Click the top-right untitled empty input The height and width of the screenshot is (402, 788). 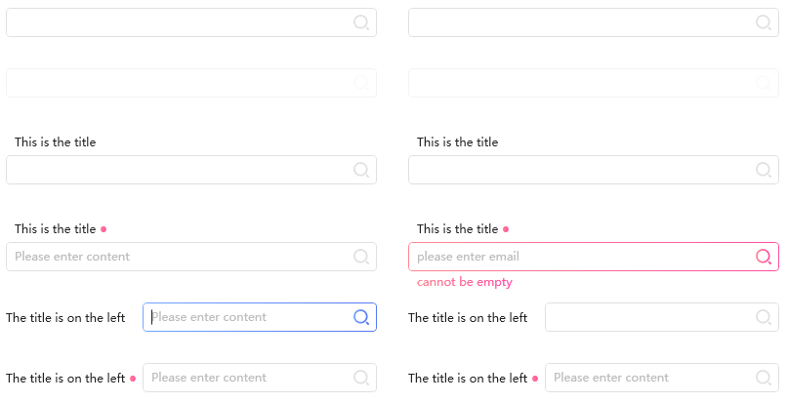[x=576, y=22]
